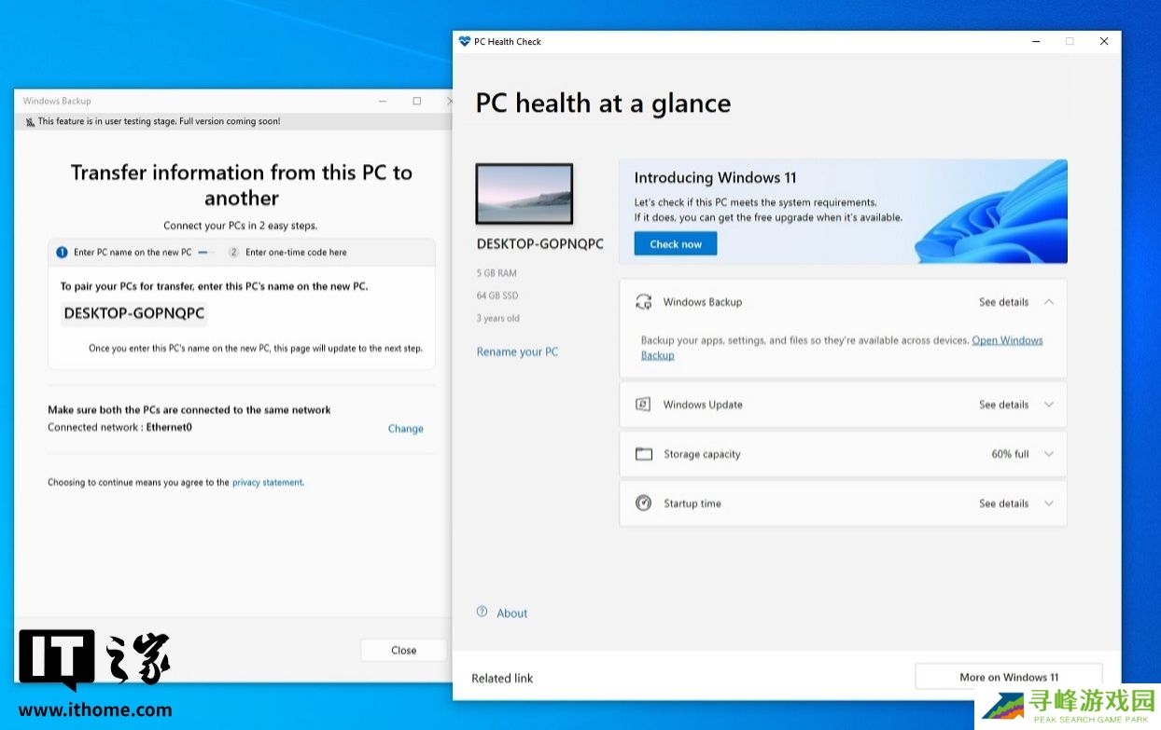Click the Windows Update icon
The width and height of the screenshot is (1161, 730).
pos(643,405)
